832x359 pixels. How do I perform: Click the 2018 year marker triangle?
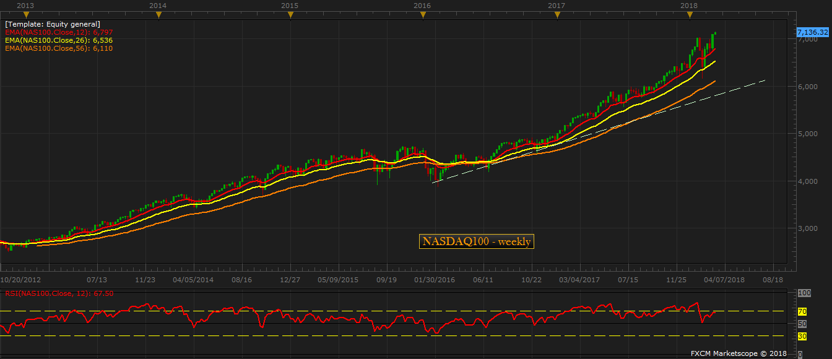click(690, 15)
